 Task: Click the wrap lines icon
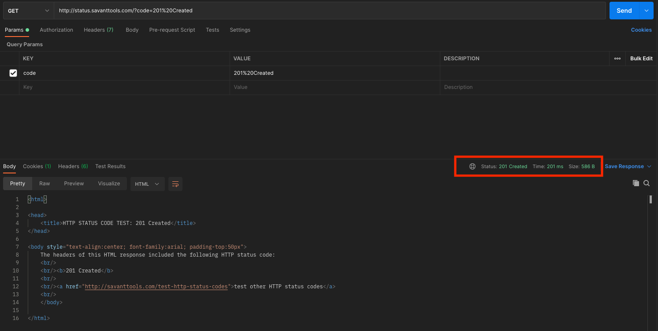pos(175,184)
